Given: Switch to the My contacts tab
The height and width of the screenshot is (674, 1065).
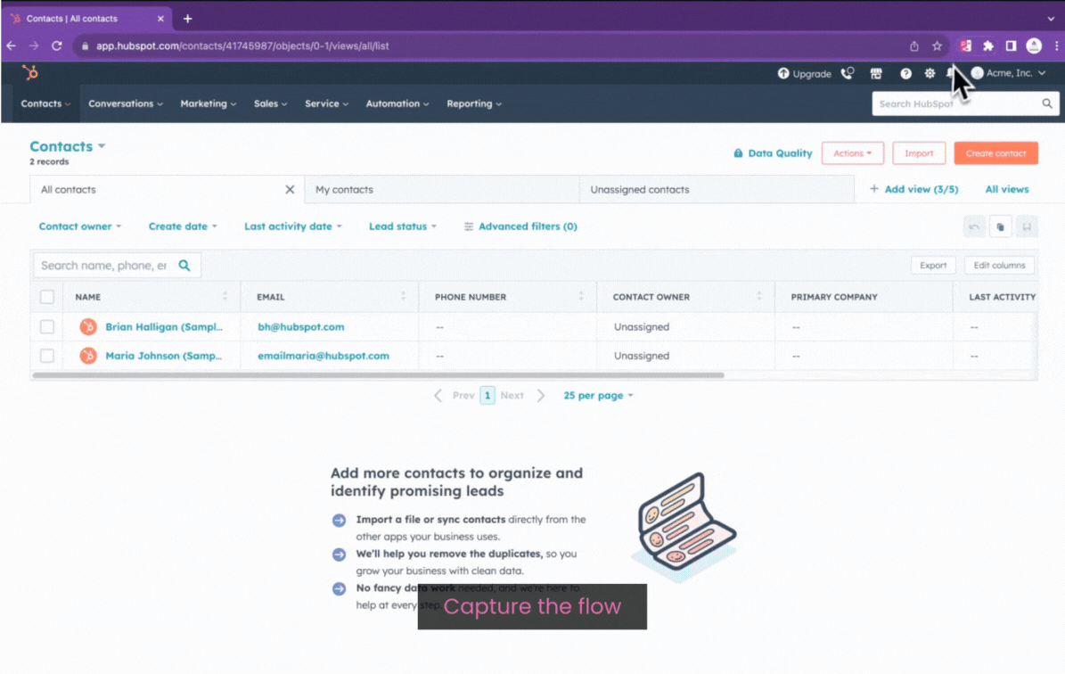Looking at the screenshot, I should click(345, 189).
